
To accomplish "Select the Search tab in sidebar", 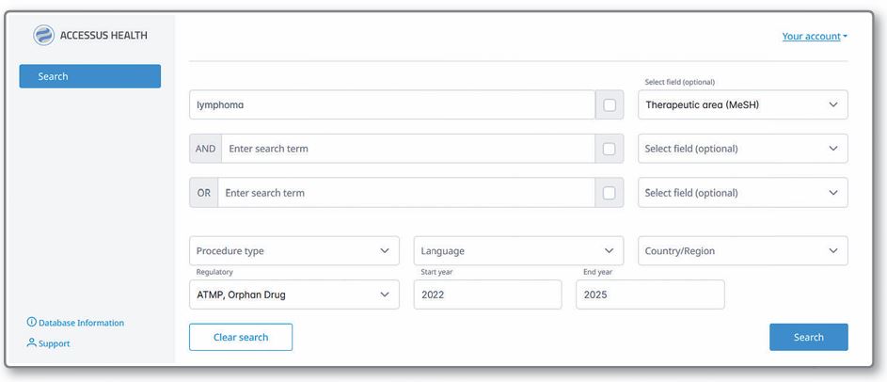I will [89, 76].
